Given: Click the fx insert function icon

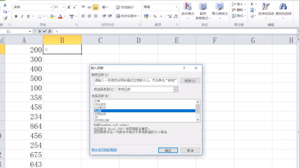Looking at the screenshot, I should (x=50, y=31).
